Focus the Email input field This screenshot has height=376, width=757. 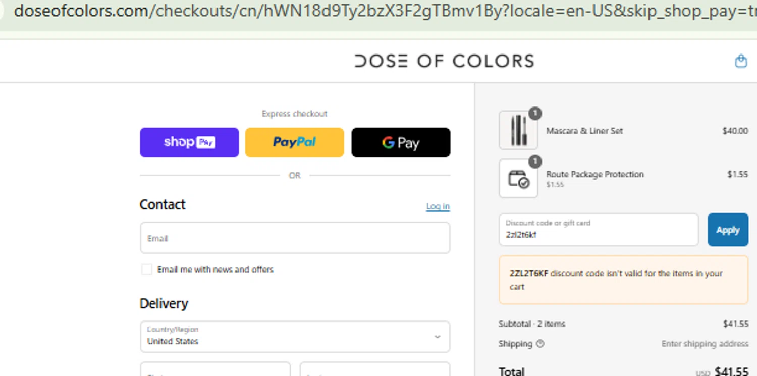(295, 238)
